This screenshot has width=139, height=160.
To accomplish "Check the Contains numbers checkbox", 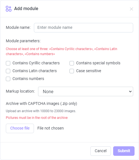I will pyautogui.click(x=8, y=79).
